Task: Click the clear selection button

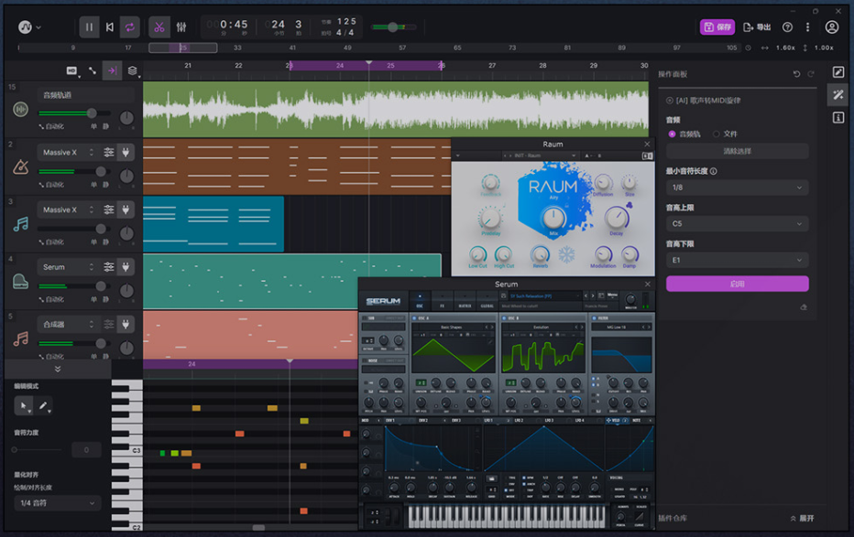Action: [738, 151]
